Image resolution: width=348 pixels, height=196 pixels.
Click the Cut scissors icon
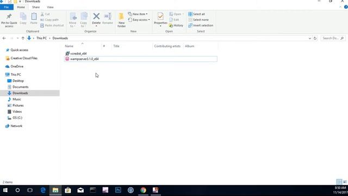point(42,14)
